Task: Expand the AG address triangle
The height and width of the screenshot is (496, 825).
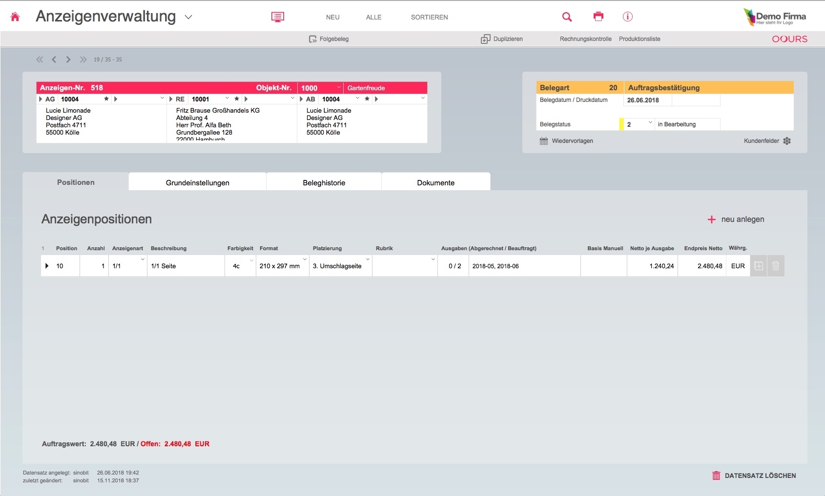Action: [41, 99]
